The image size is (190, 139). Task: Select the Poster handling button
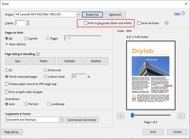pos(44,61)
